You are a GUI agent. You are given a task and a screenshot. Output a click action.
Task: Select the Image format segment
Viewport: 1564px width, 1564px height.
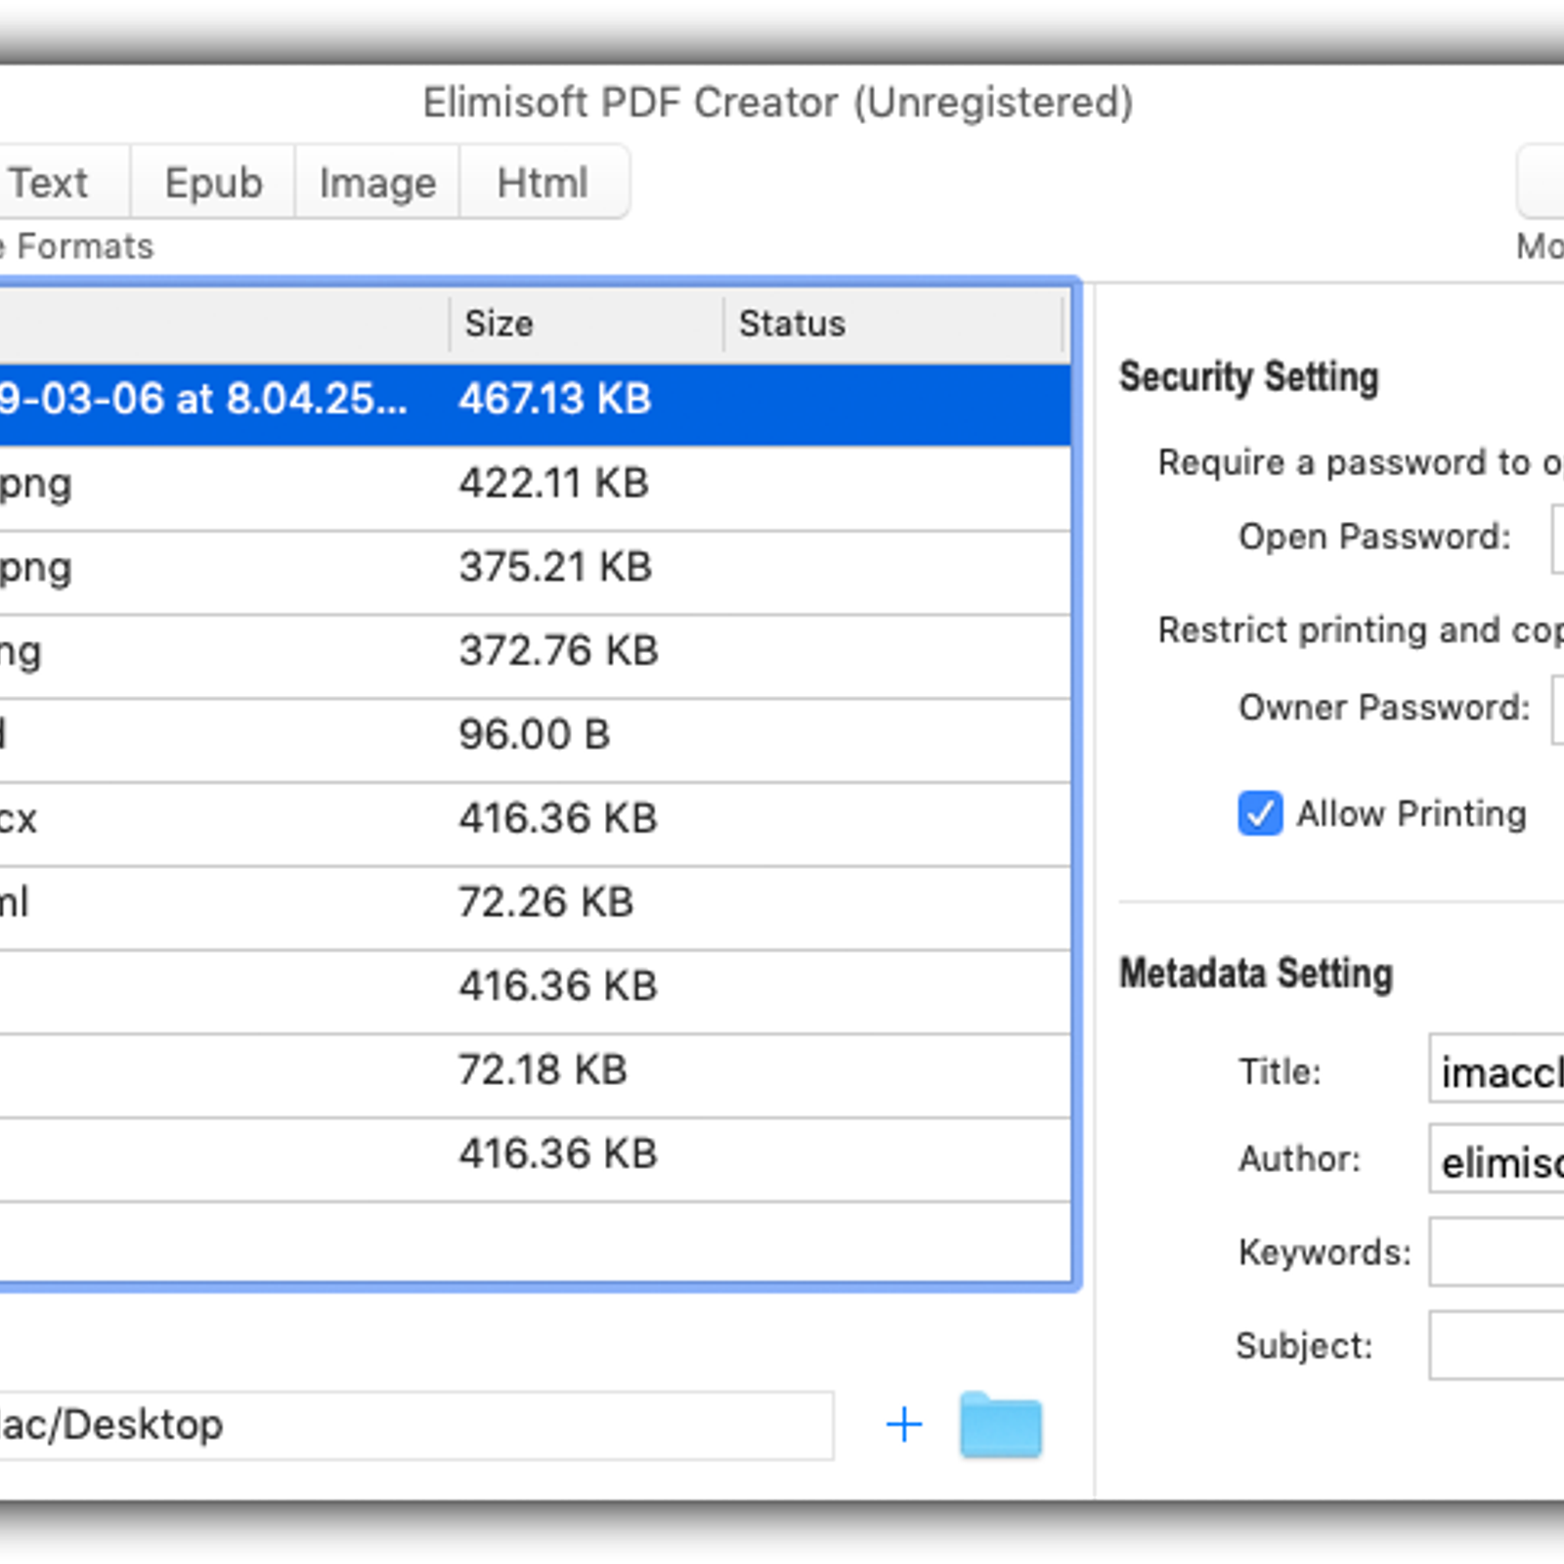point(377,183)
